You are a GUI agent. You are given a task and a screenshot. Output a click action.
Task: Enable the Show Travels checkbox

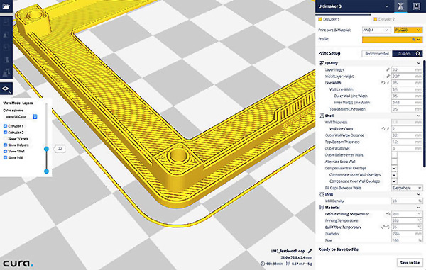[x=5, y=138]
